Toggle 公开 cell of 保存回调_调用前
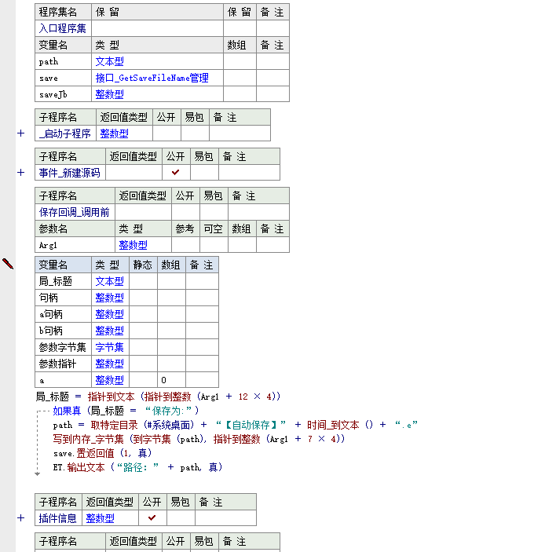Viewport: 556px width, 552px height. pos(185,212)
